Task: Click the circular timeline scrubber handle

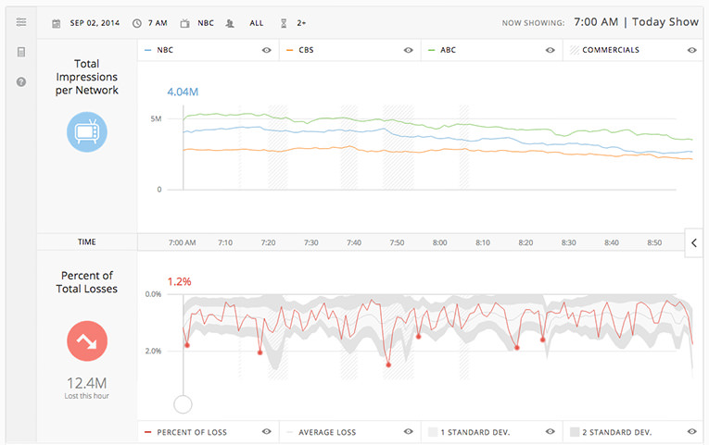Action: coord(184,404)
